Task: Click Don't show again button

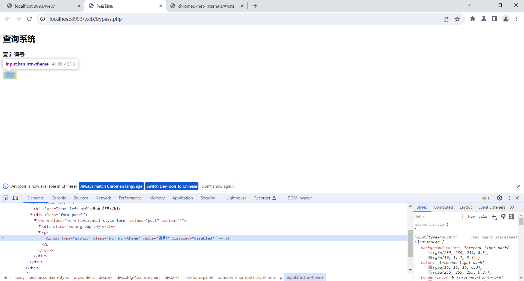Action: [x=218, y=186]
